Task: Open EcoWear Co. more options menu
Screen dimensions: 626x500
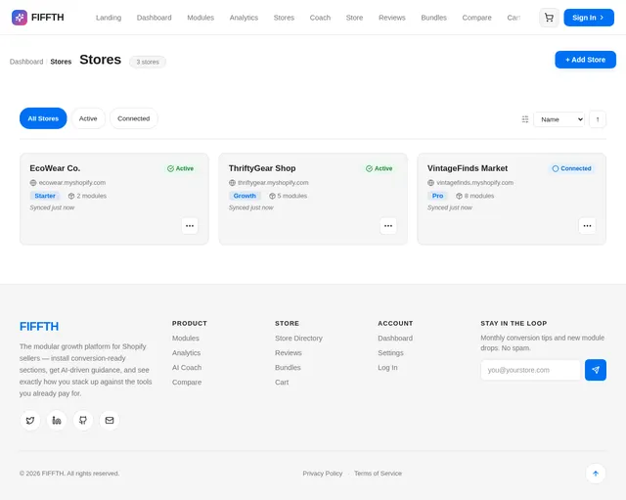Action: 190,226
